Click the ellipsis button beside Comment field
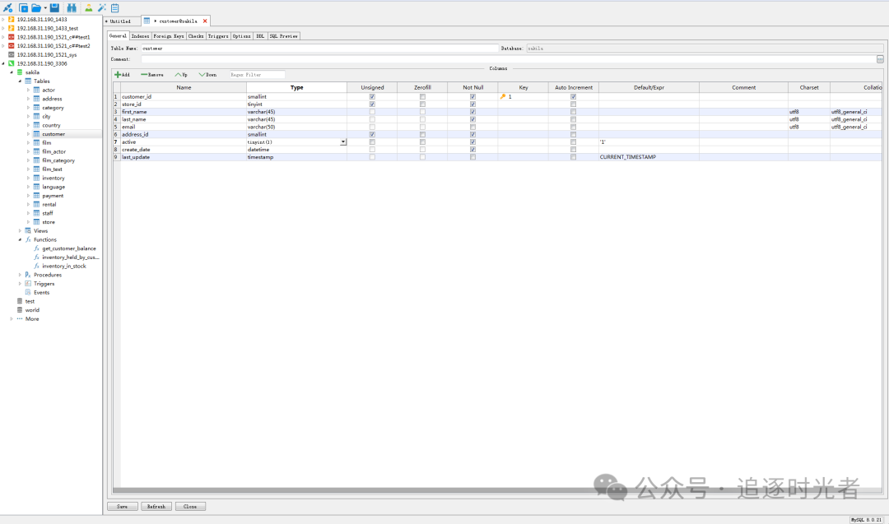 pyautogui.click(x=880, y=59)
